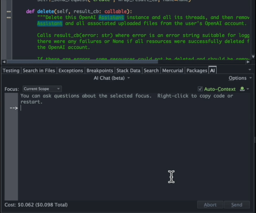The height and width of the screenshot is (213, 256).
Task: Click the def keyword
Action: click(x=30, y=11)
